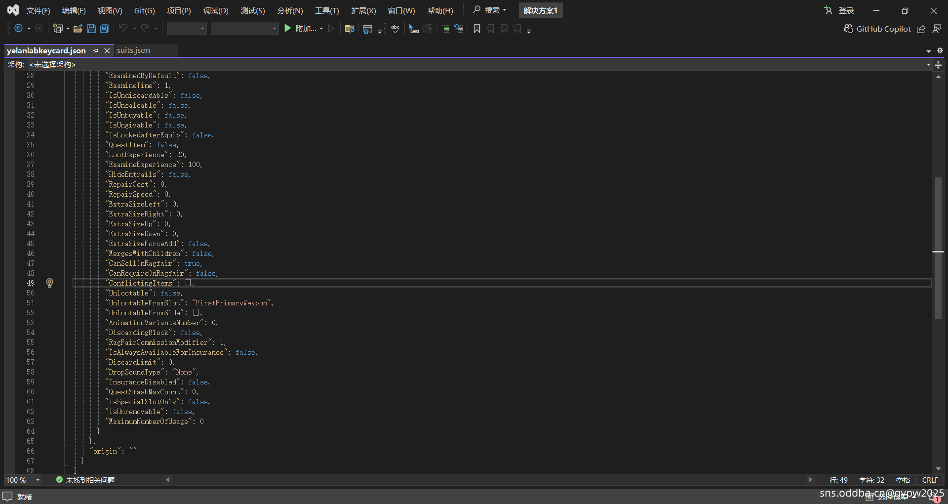Click the decrease indent with arrow icon

(459, 29)
